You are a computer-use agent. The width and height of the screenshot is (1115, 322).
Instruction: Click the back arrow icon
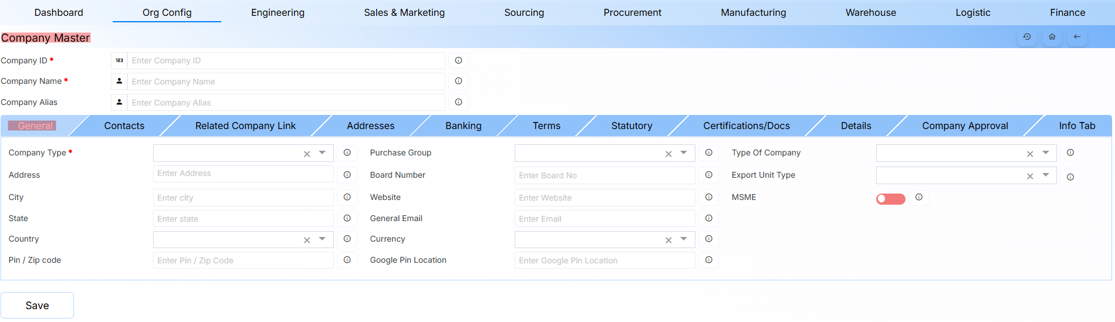coord(1077,37)
